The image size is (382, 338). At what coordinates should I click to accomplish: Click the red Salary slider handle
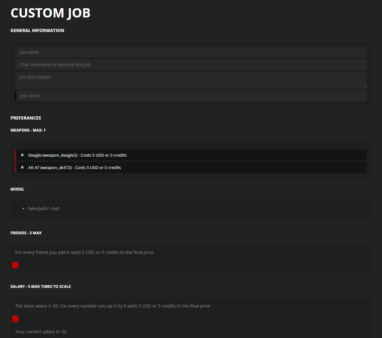(15, 319)
